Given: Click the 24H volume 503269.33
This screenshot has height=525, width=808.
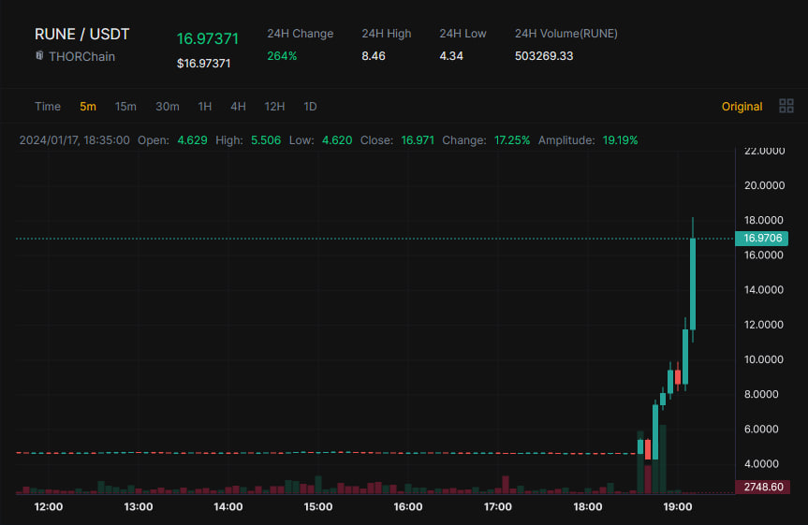Looking at the screenshot, I should tap(544, 55).
